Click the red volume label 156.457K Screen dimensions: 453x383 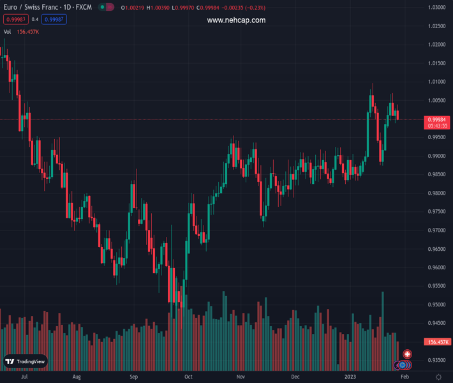click(x=437, y=342)
